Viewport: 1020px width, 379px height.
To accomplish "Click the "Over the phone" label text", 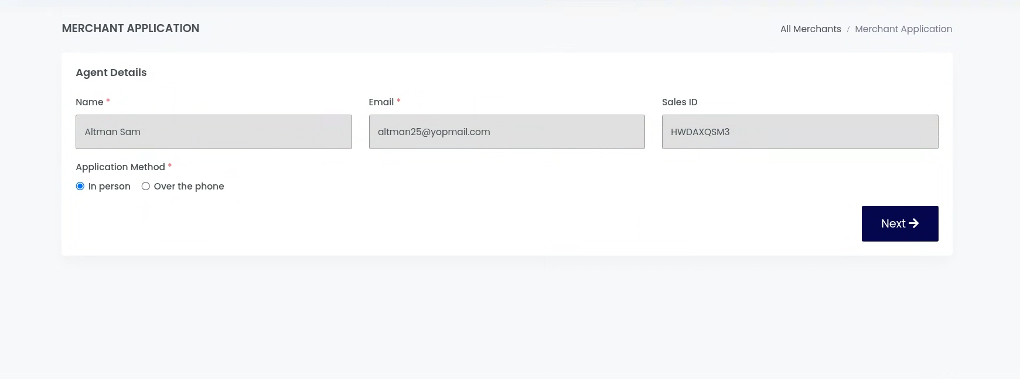I will [189, 186].
